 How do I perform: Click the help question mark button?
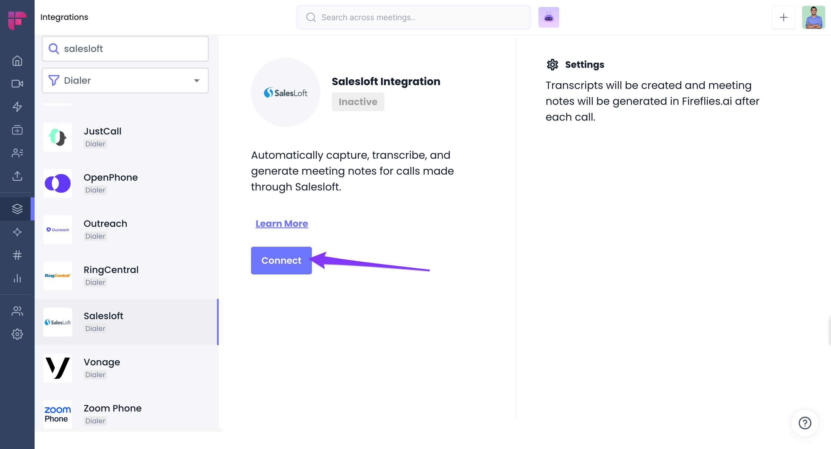click(x=804, y=422)
